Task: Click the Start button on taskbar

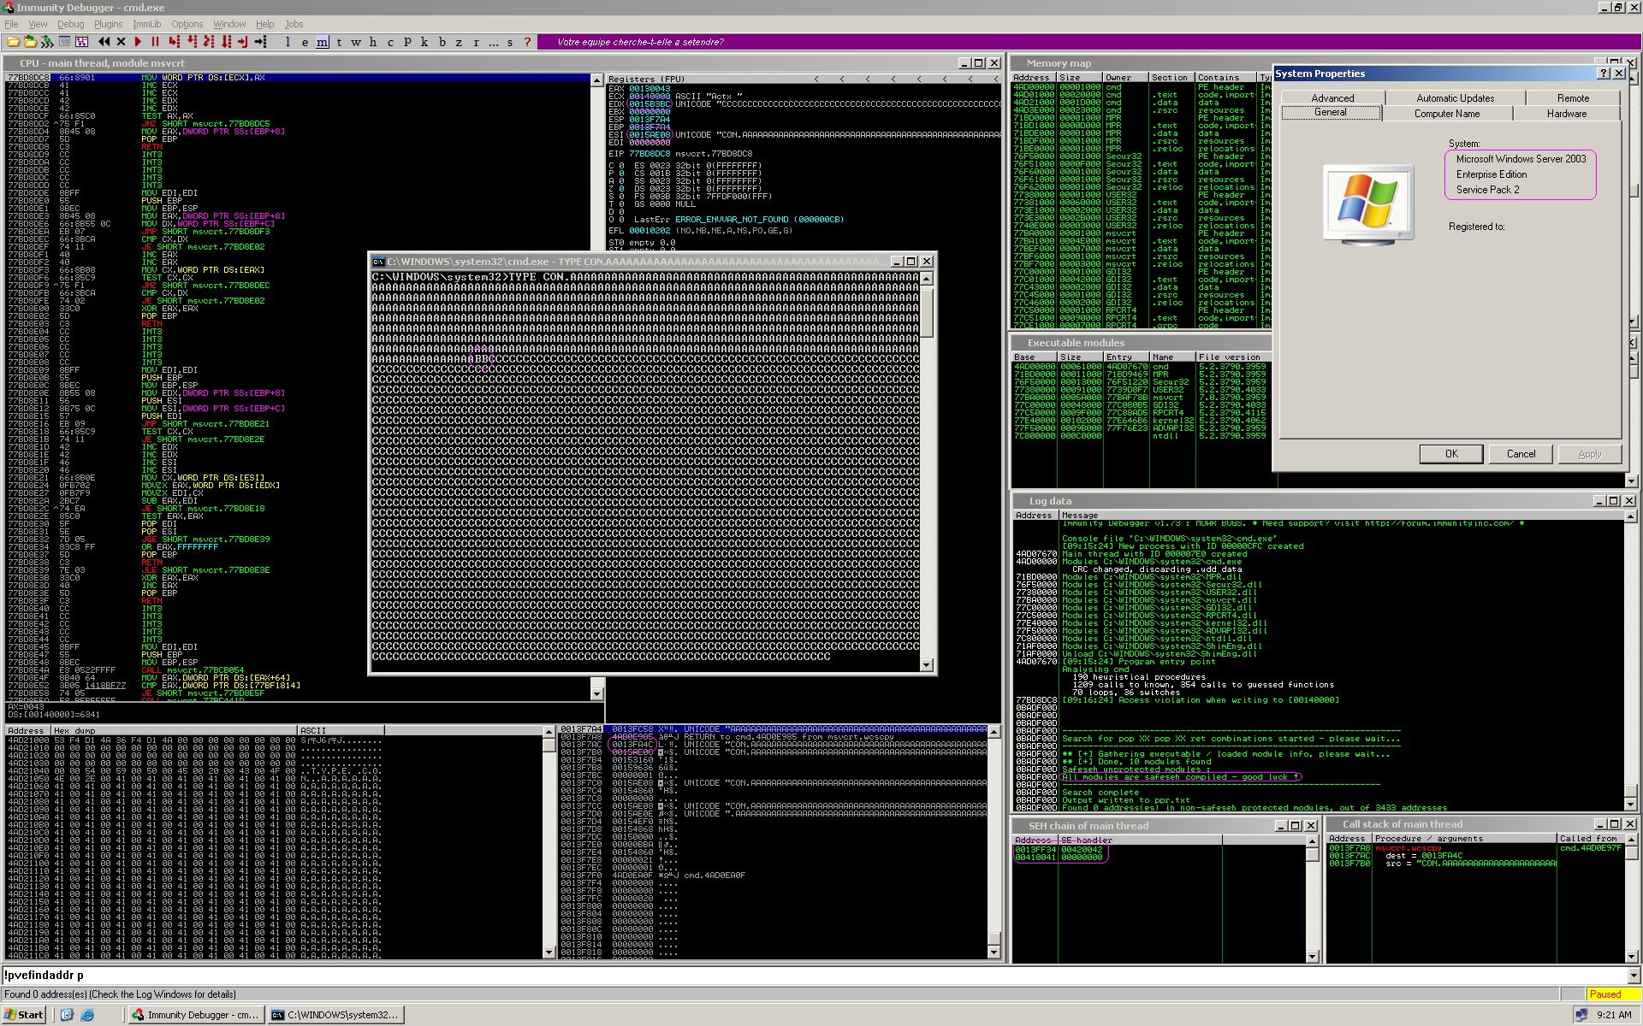Action: pos(24,1015)
